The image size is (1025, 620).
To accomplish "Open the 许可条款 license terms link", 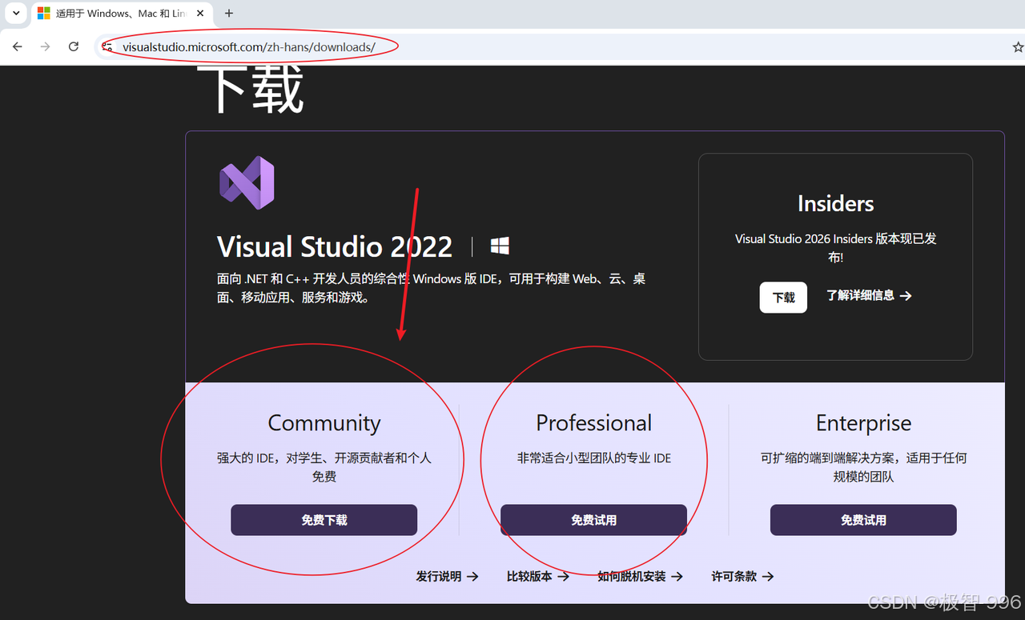I will [742, 576].
